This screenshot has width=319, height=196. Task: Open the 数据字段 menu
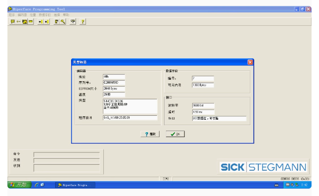tap(45, 15)
